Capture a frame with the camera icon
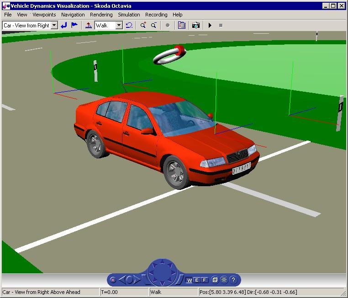 [x=196, y=25]
